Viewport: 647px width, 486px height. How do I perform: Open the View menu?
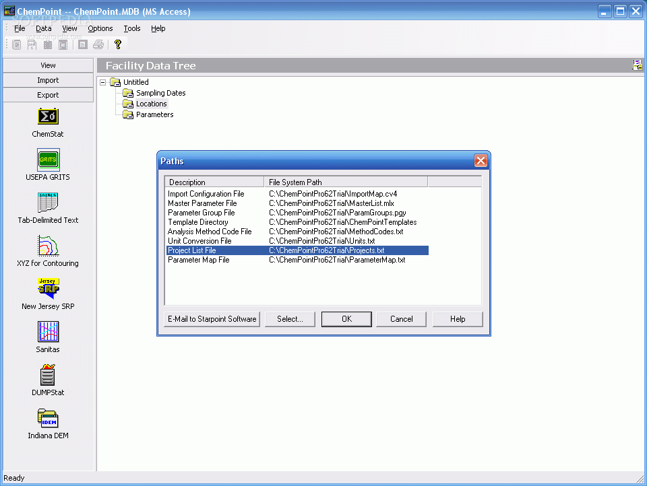(69, 28)
